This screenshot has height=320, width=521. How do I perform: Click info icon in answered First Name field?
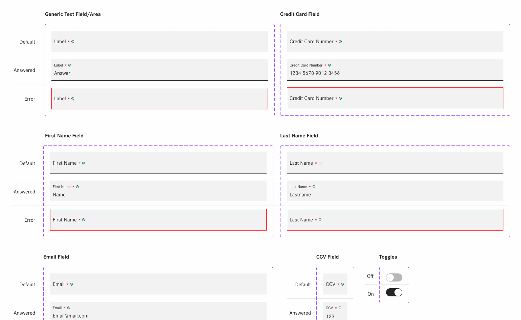[x=77, y=187]
